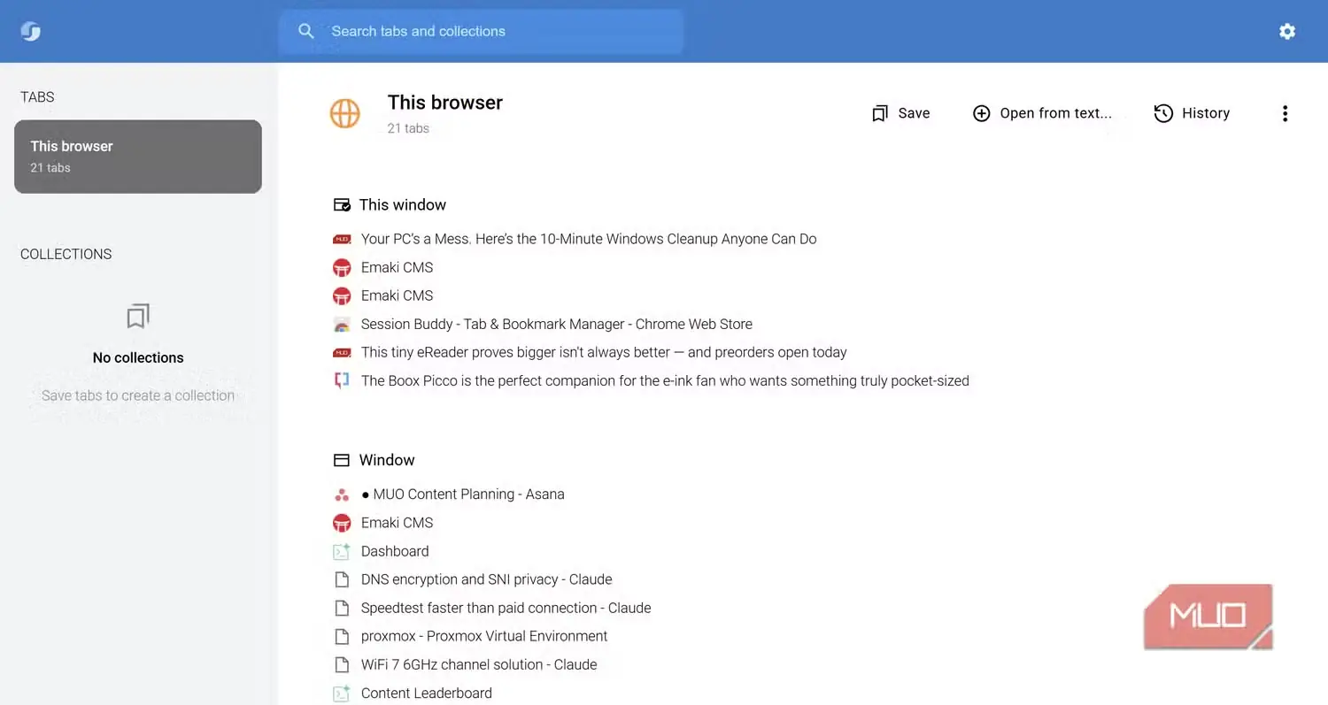Open the Dashboard tab
Image resolution: width=1328 pixels, height=705 pixels.
click(x=395, y=550)
